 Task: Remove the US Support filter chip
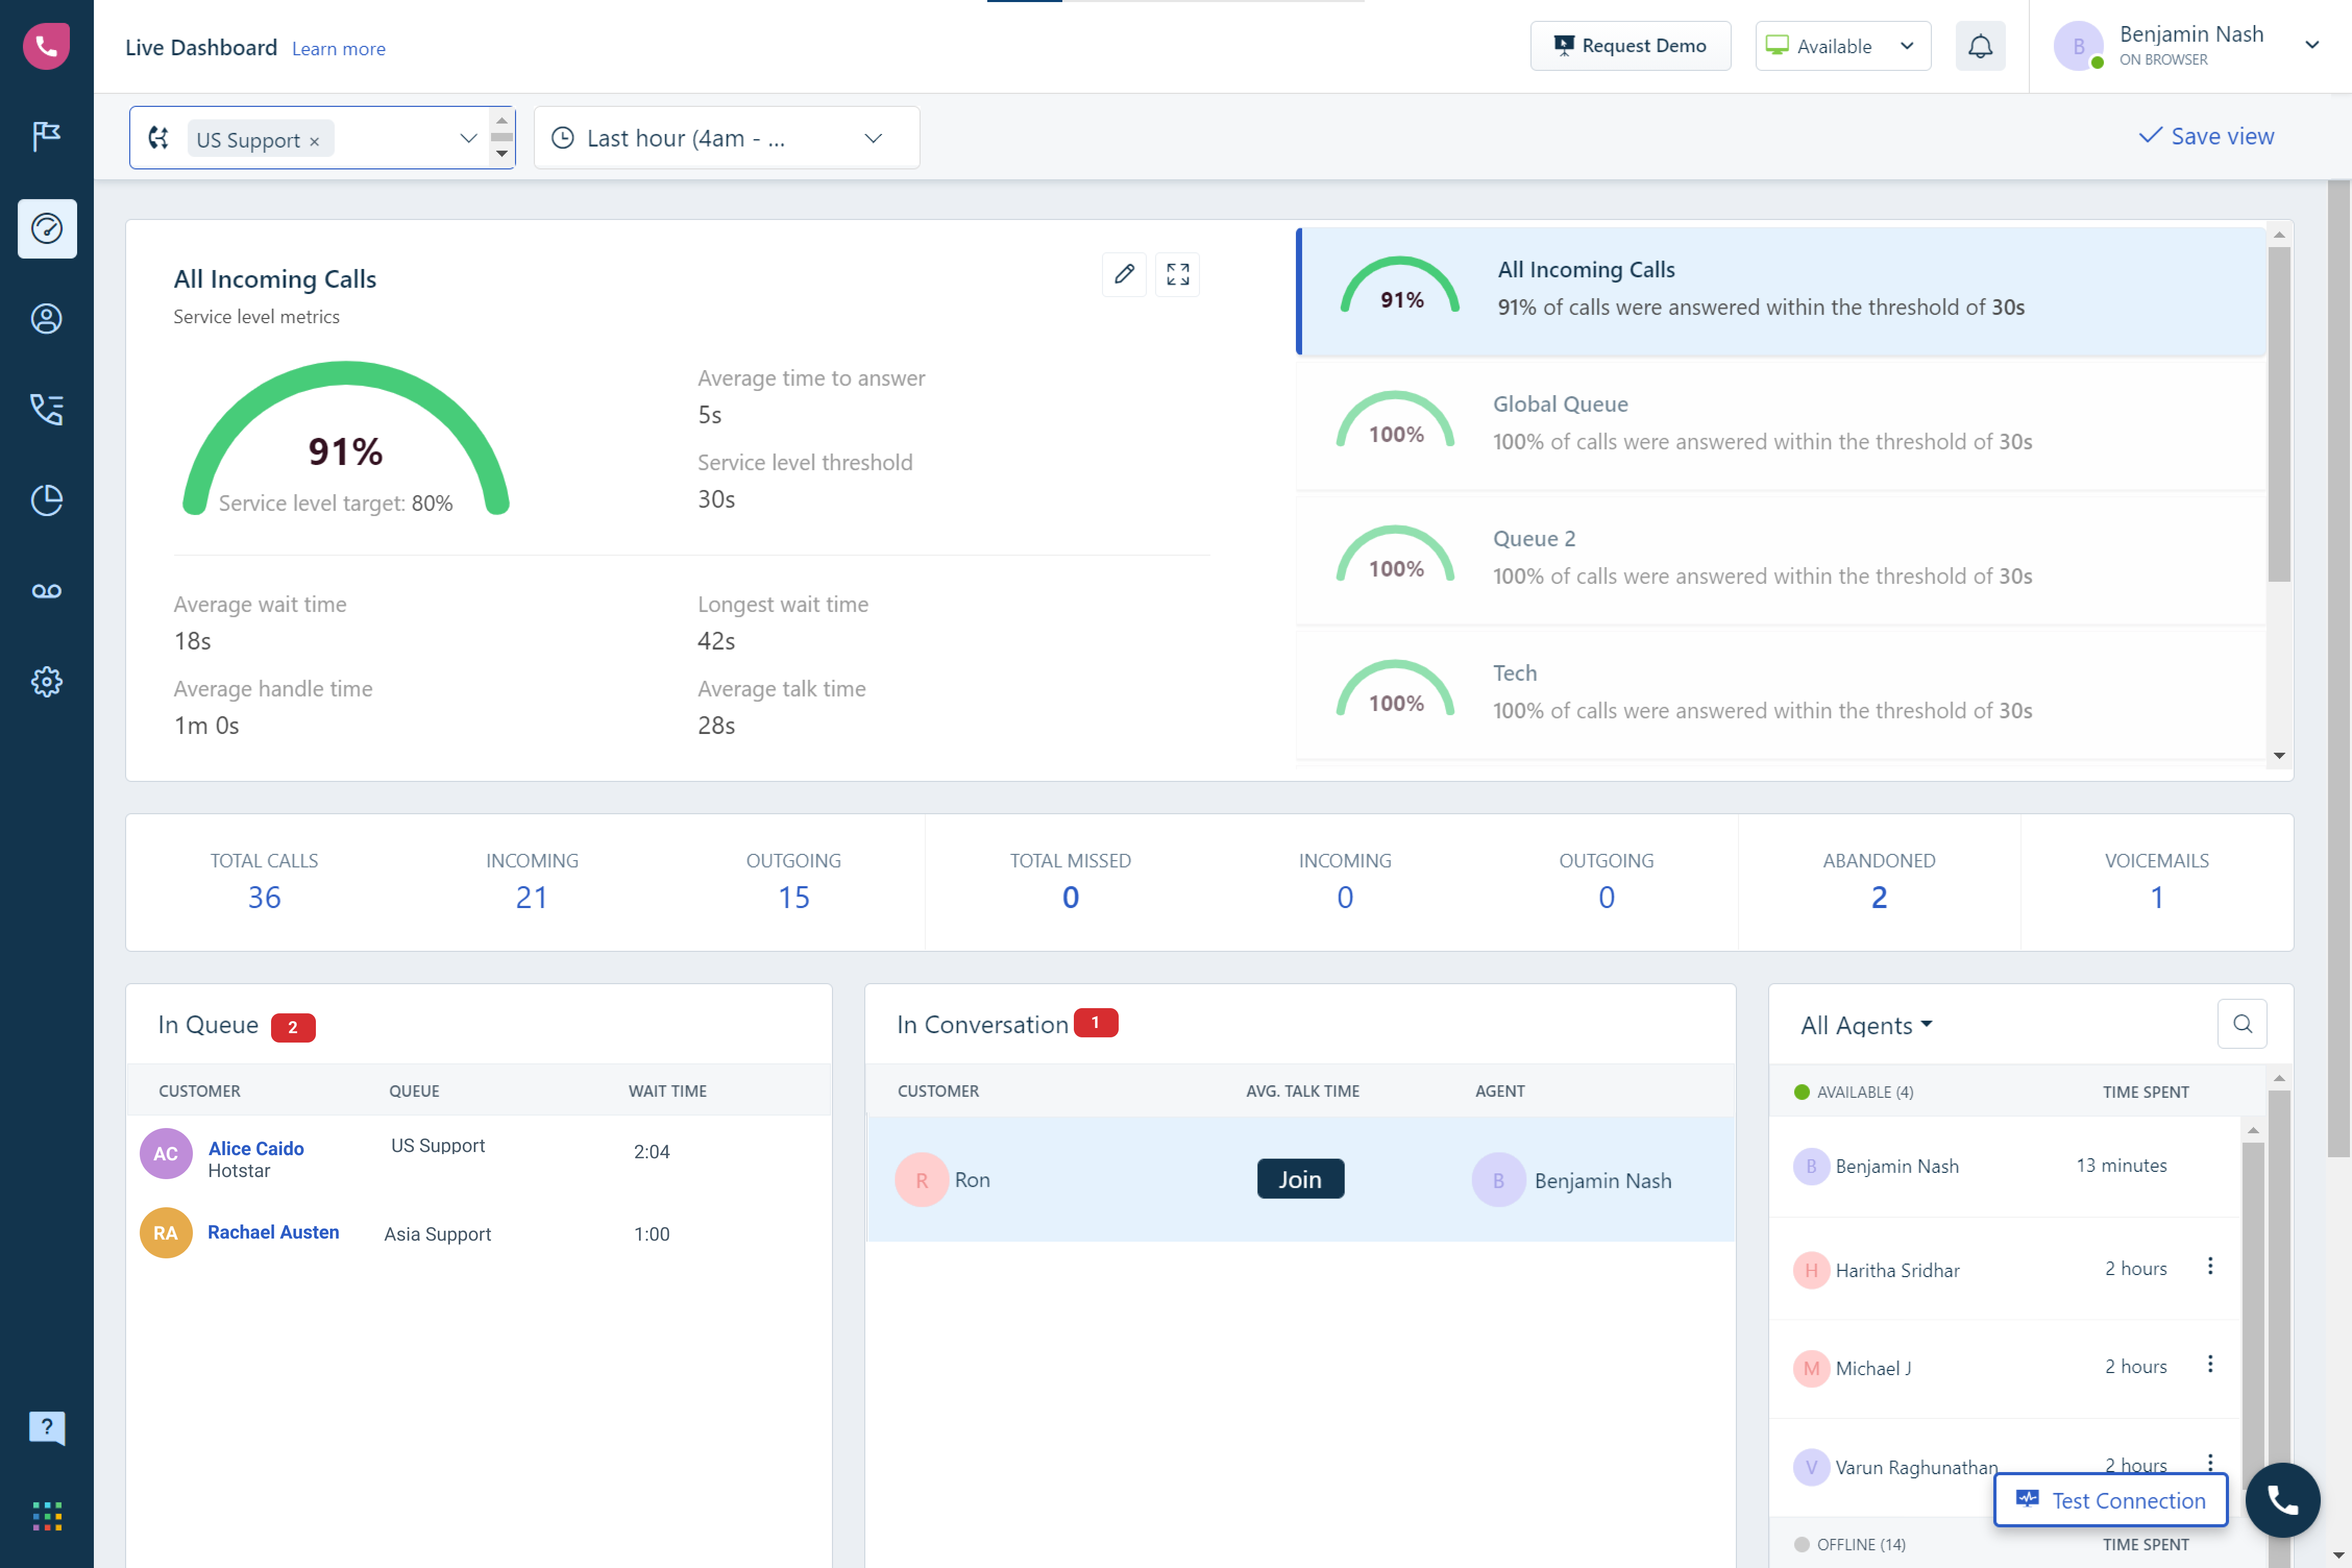click(313, 139)
